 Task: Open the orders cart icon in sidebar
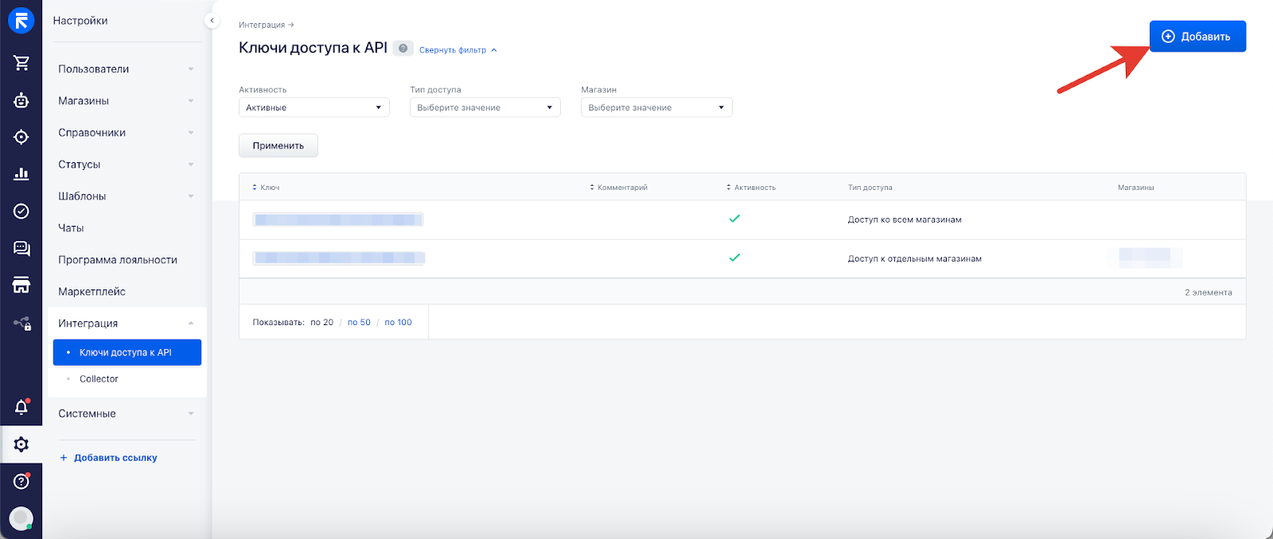tap(21, 63)
